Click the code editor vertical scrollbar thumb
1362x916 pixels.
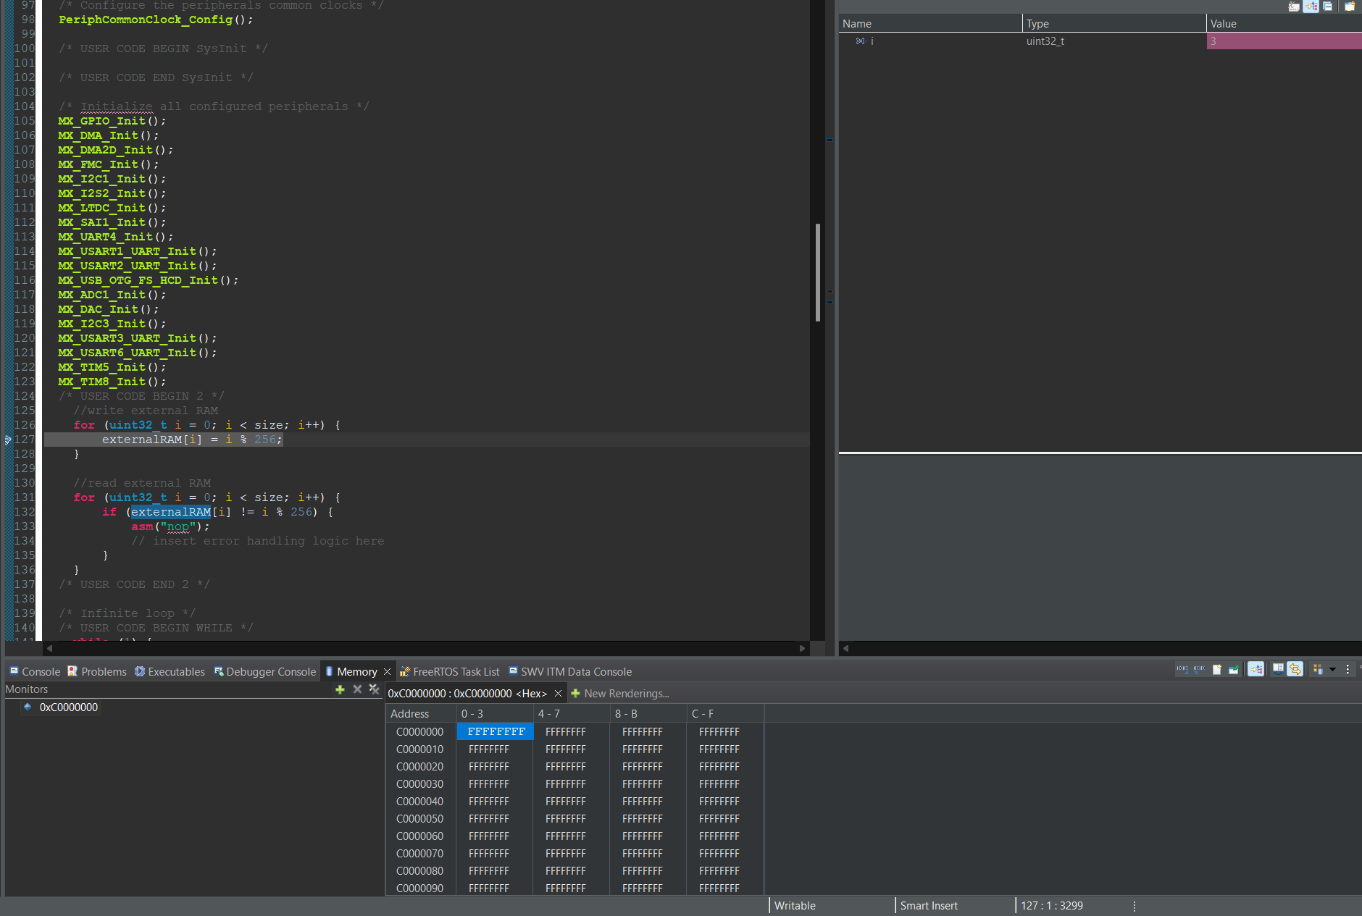click(818, 272)
